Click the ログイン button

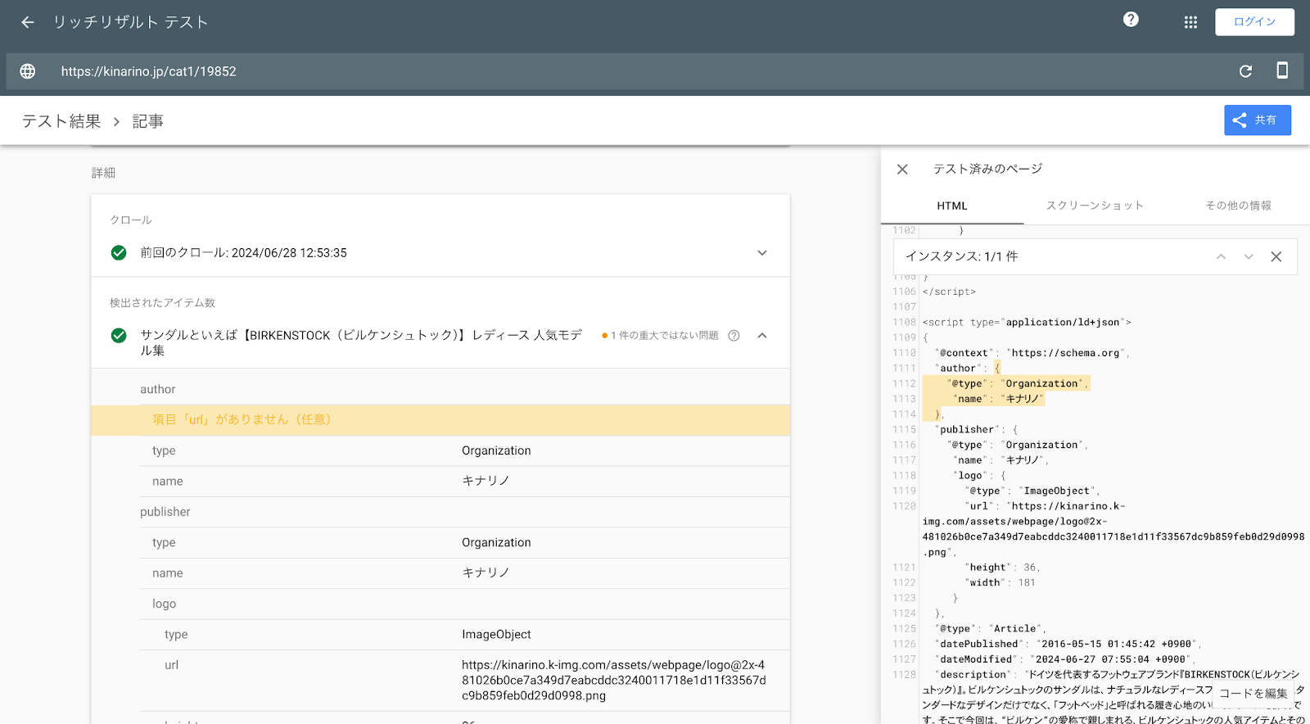tap(1254, 22)
